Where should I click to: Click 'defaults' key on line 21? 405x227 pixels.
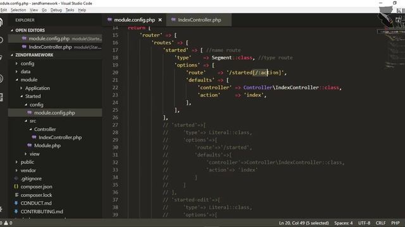[x=200, y=80]
